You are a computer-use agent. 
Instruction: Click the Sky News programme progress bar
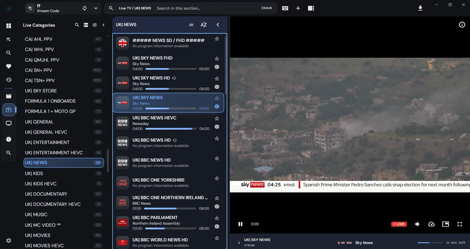pyautogui.click(x=430, y=243)
